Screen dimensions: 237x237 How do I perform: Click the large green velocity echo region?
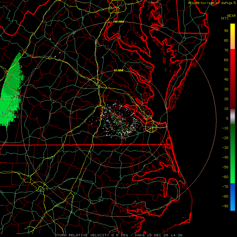point(11,92)
